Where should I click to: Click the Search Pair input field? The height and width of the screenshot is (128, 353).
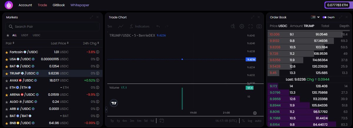point(52,27)
